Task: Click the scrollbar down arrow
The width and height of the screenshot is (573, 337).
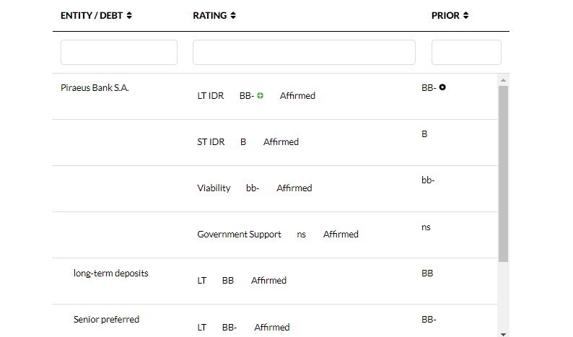Action: [x=503, y=333]
